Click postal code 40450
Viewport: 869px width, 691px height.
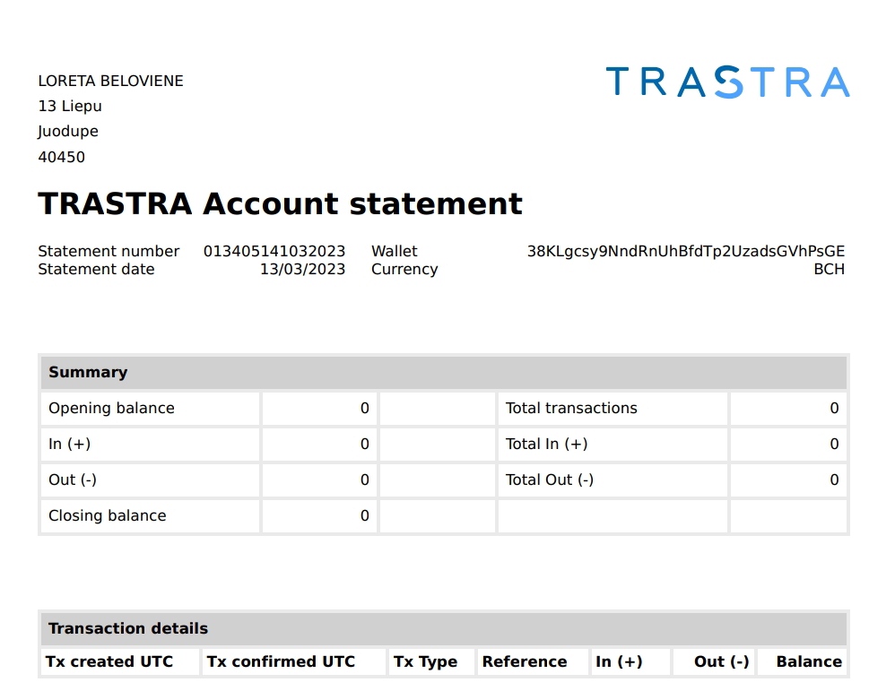point(62,157)
